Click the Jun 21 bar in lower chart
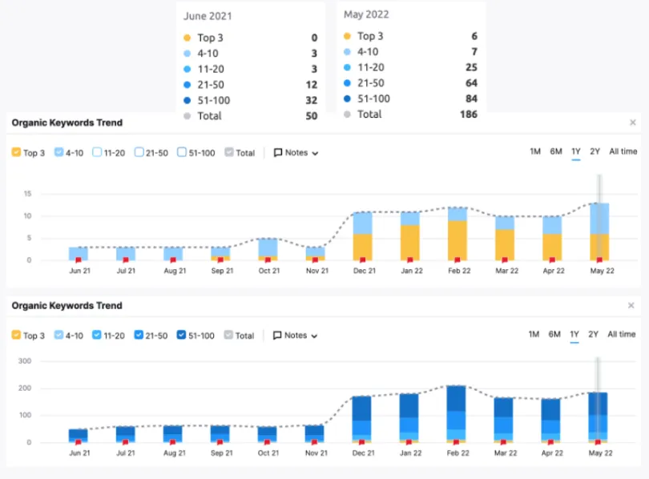649x479 pixels. [x=79, y=436]
